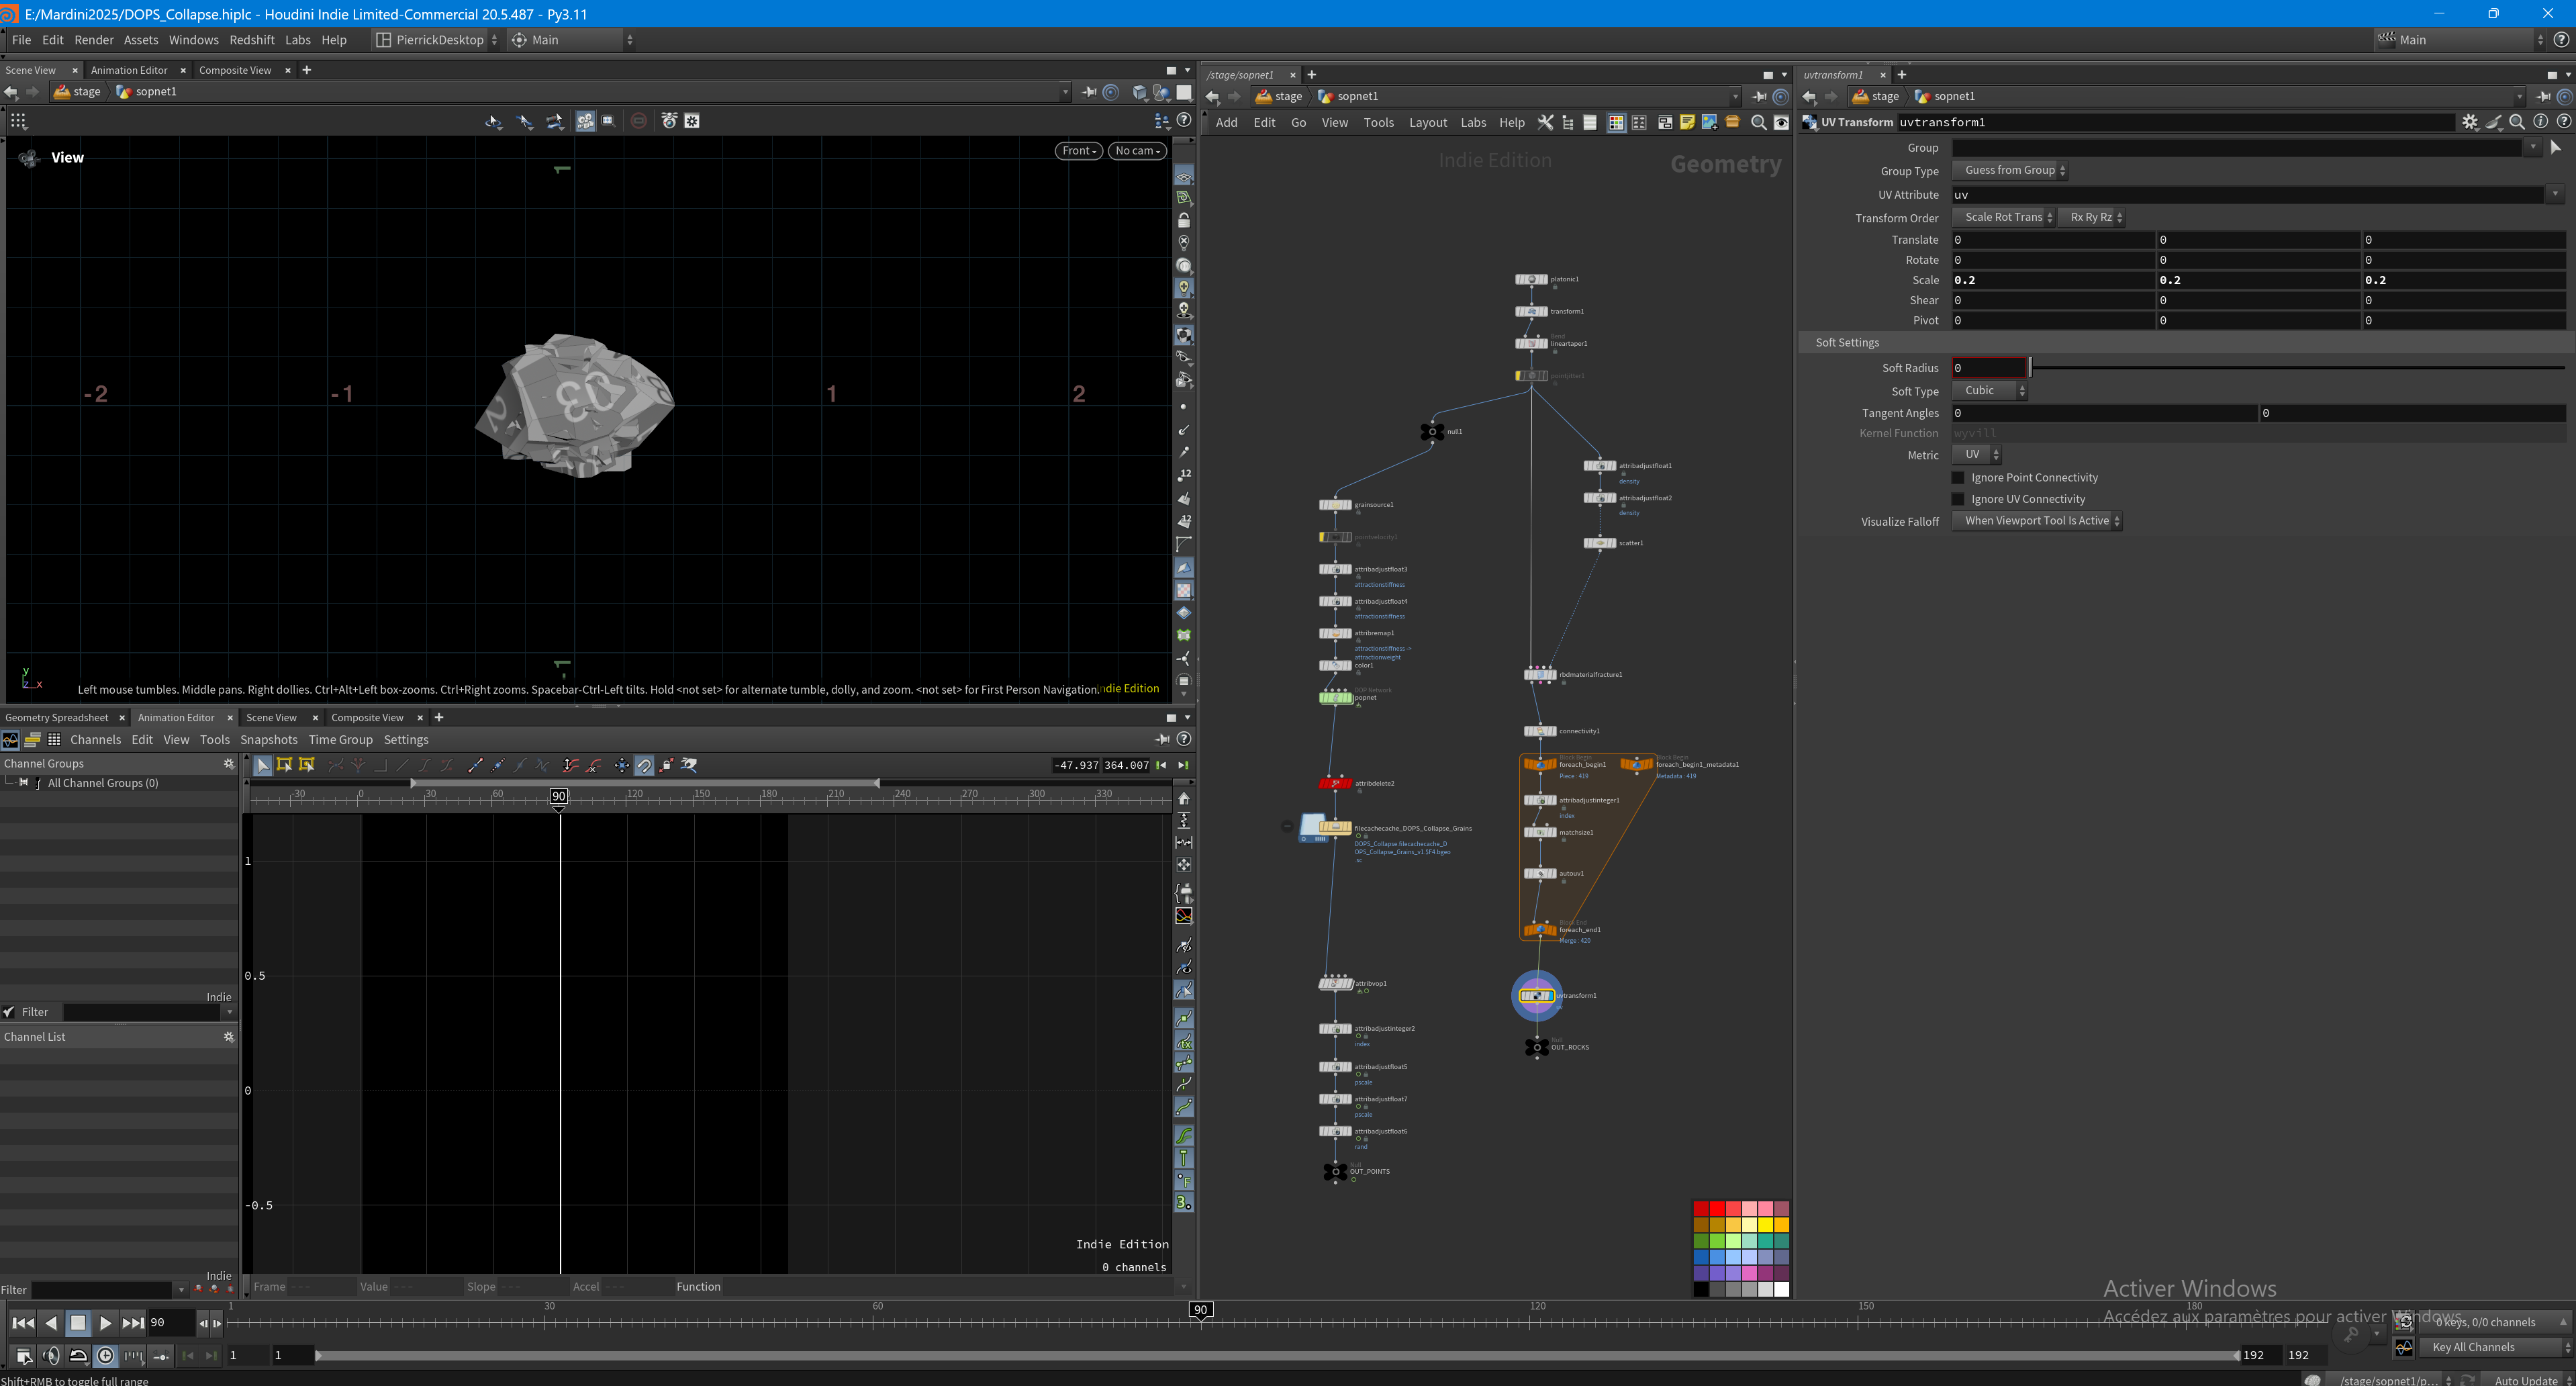Toggle the channel Filter checkbox
Viewport: 2576px width, 1386px height.
click(x=9, y=1012)
